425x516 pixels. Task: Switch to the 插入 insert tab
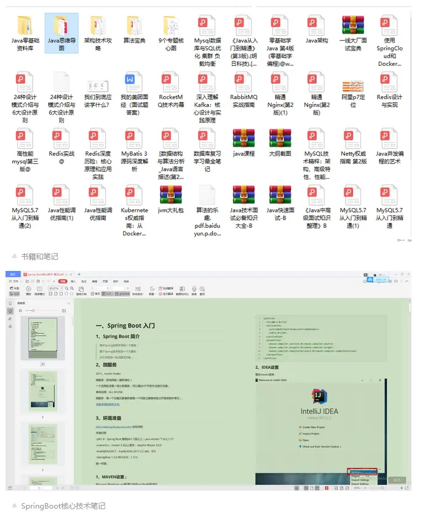pyautogui.click(x=73, y=281)
